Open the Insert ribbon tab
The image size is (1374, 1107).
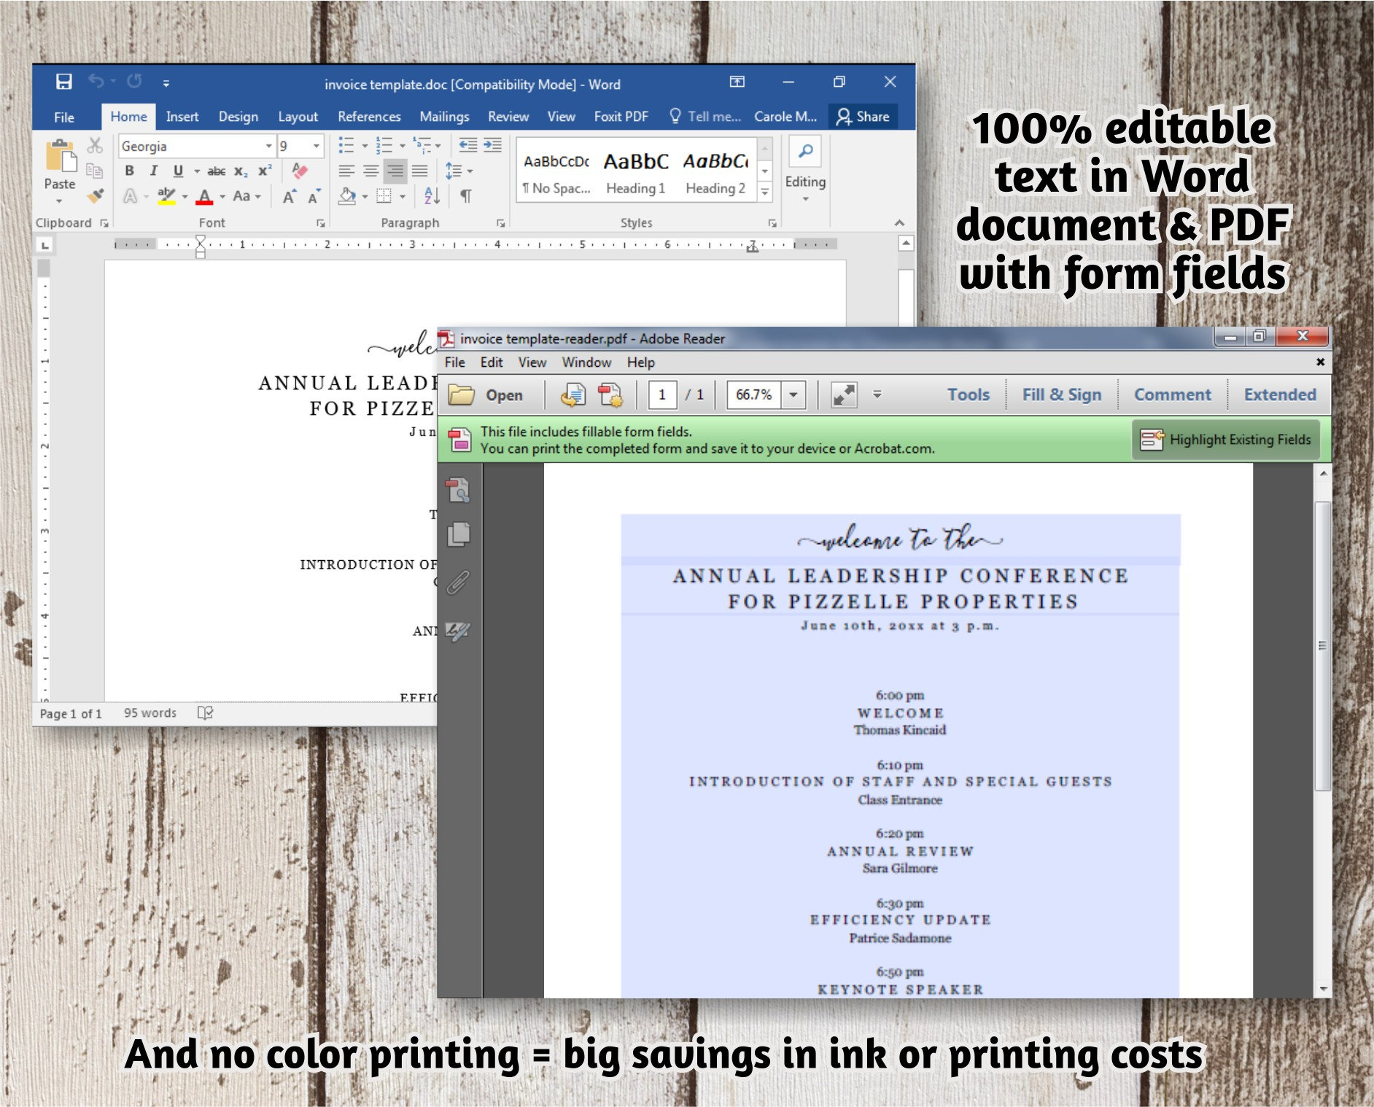click(182, 117)
